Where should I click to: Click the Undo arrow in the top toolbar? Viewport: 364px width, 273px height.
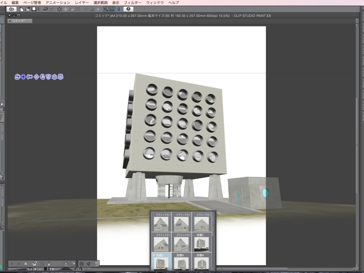click(45, 10)
